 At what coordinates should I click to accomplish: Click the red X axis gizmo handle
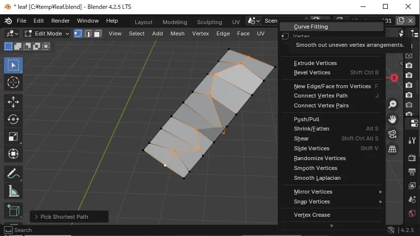[394, 78]
